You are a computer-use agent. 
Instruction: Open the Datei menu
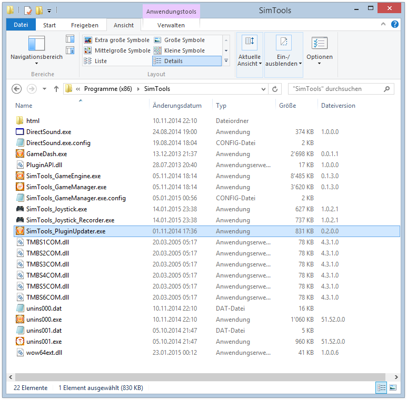(21, 25)
